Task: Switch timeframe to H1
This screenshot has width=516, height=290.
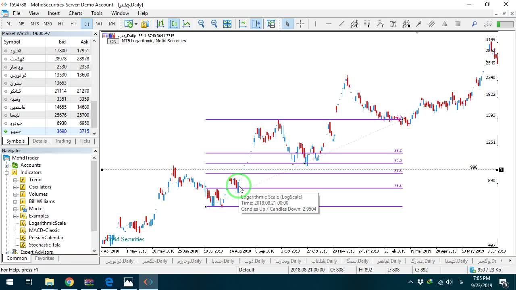Action: pos(60,24)
